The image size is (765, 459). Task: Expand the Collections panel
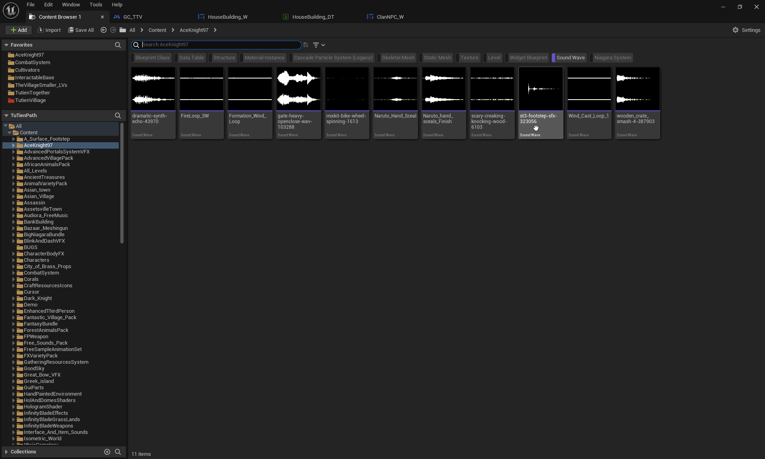coord(6,452)
